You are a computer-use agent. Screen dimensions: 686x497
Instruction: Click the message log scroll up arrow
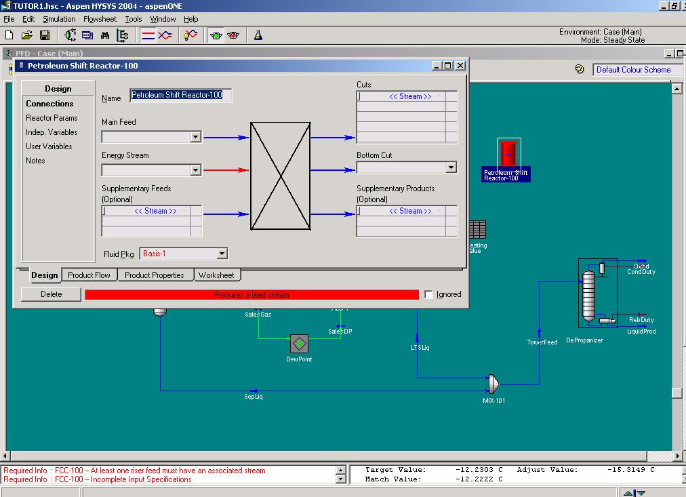click(x=341, y=471)
